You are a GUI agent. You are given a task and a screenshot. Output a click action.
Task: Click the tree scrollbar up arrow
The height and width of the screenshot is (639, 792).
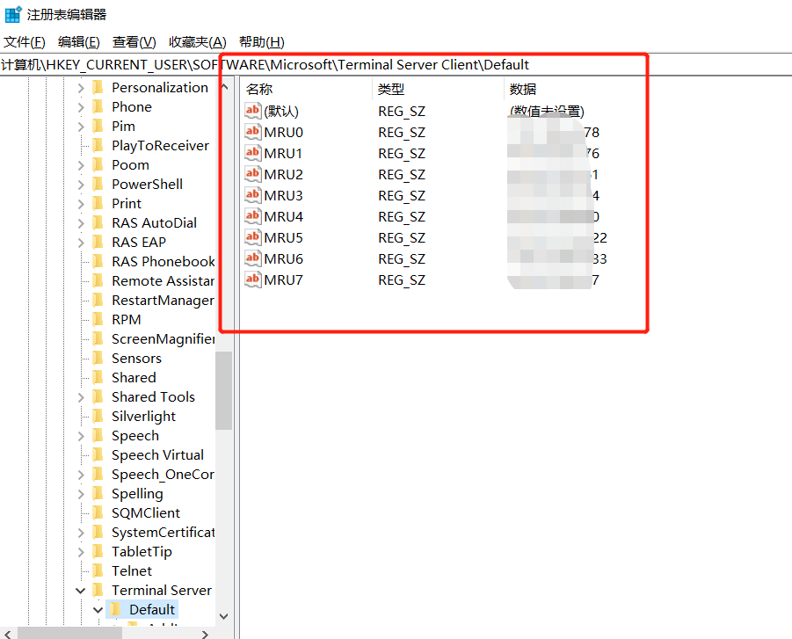[224, 87]
